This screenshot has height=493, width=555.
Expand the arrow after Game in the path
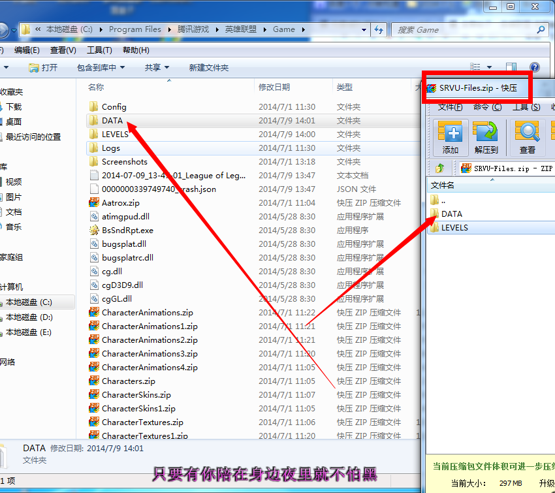pyautogui.click(x=304, y=29)
